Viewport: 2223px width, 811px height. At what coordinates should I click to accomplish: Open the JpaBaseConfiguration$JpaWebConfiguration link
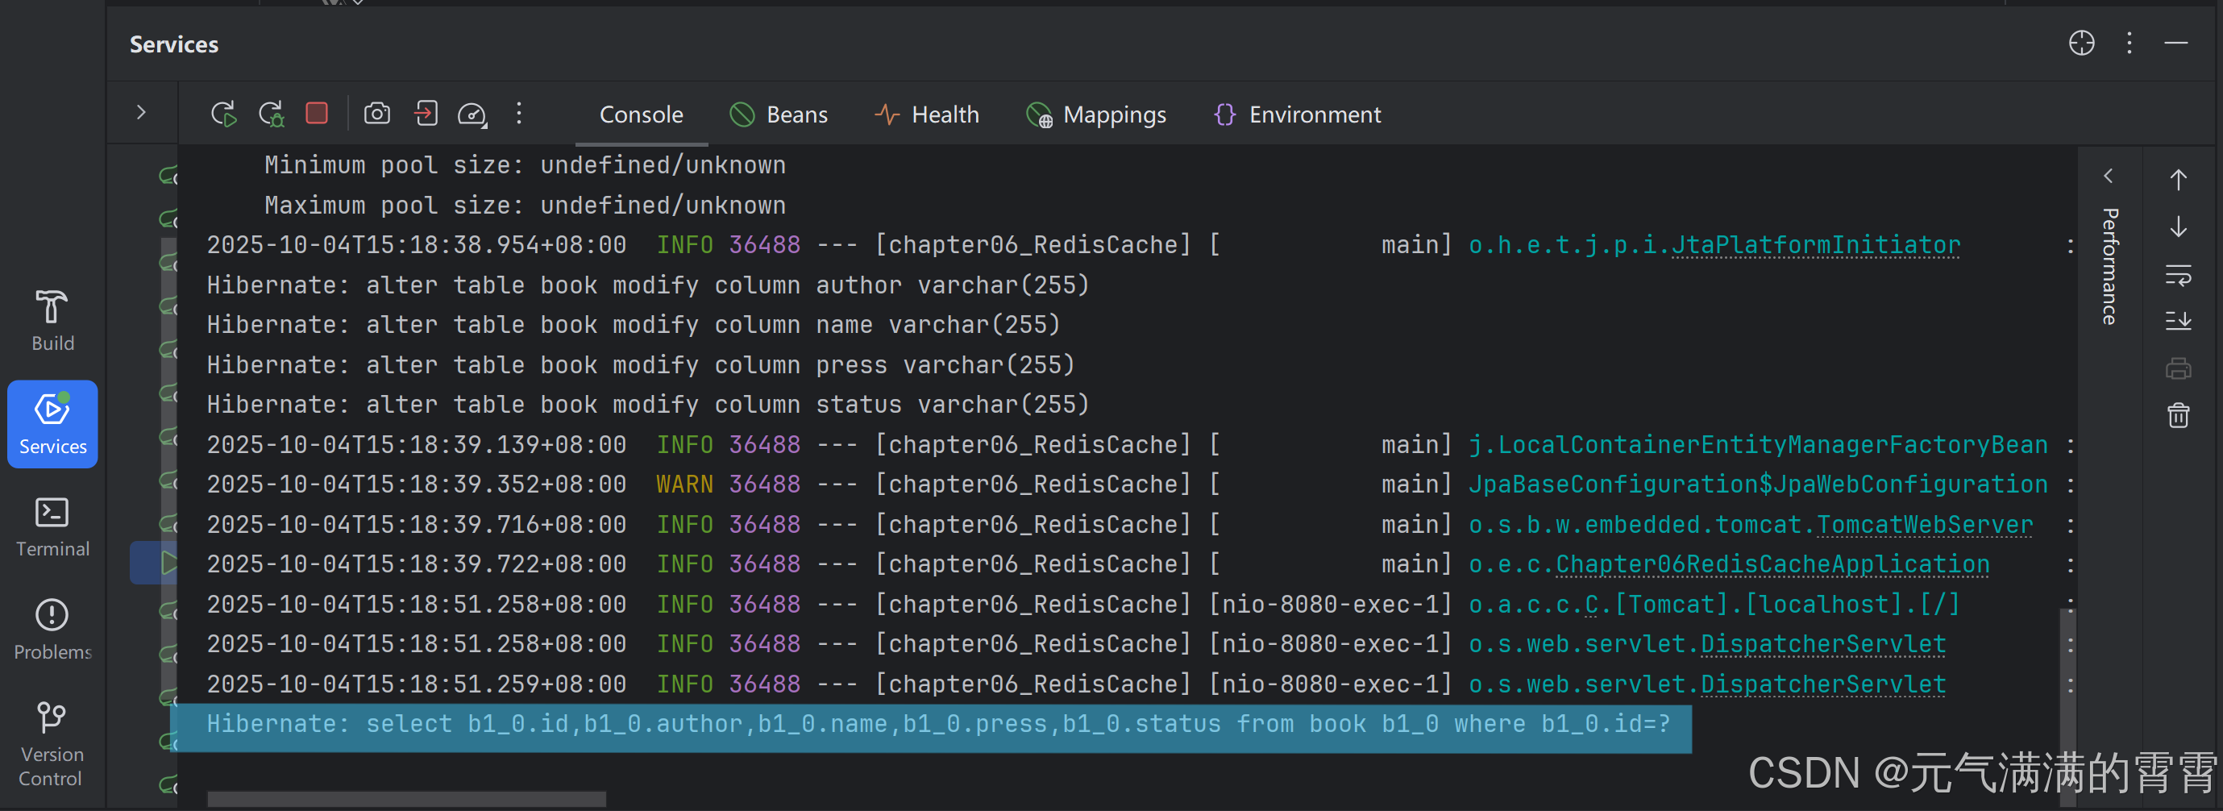(x=1758, y=485)
